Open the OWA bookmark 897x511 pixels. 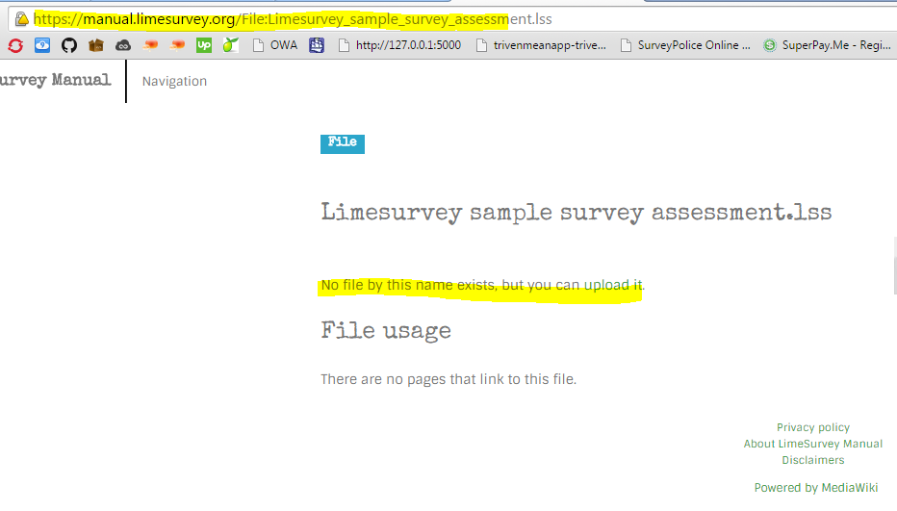(275, 45)
